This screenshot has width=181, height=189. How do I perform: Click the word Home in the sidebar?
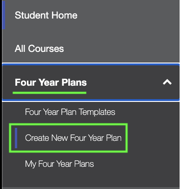[x=65, y=15]
